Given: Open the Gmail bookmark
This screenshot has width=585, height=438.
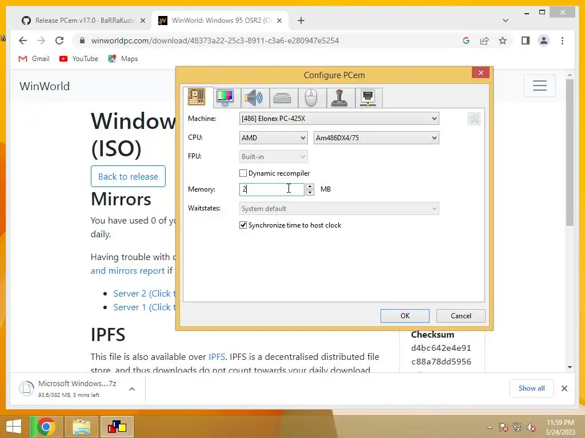Looking at the screenshot, I should coord(34,59).
